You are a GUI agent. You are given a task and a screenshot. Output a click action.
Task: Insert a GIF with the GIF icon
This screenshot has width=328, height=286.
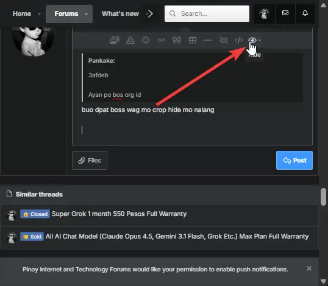[162, 40]
